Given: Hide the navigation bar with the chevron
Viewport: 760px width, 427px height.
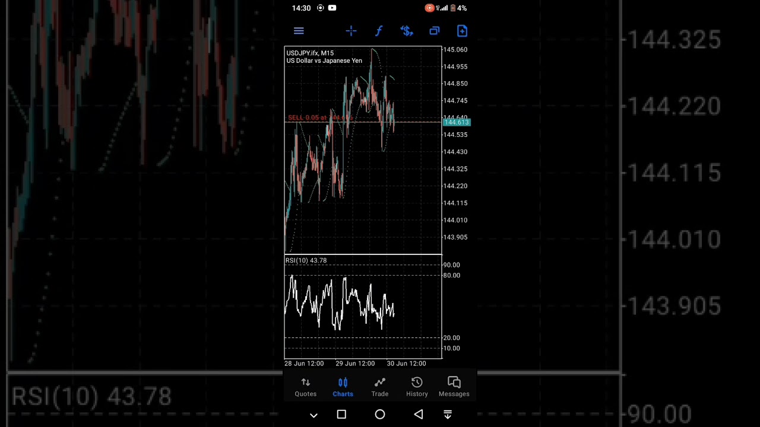Looking at the screenshot, I should pyautogui.click(x=313, y=415).
